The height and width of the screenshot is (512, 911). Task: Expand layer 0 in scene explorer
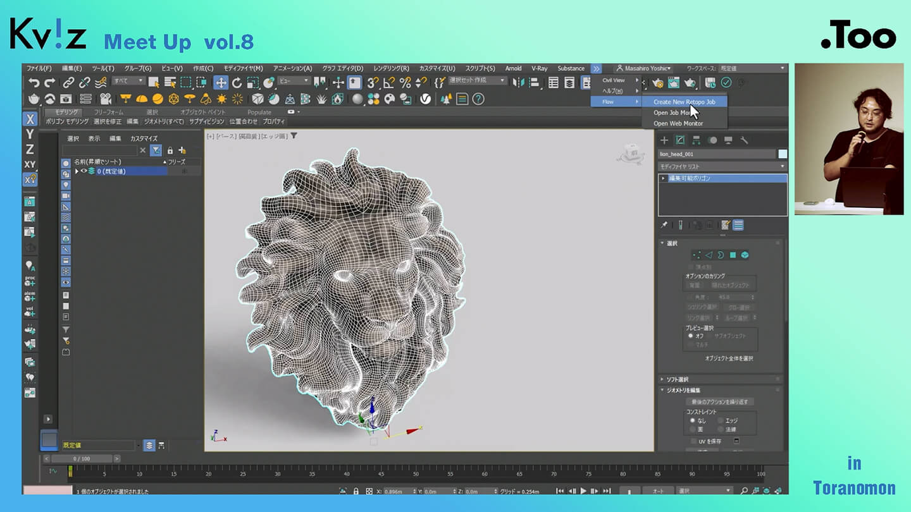(77, 171)
